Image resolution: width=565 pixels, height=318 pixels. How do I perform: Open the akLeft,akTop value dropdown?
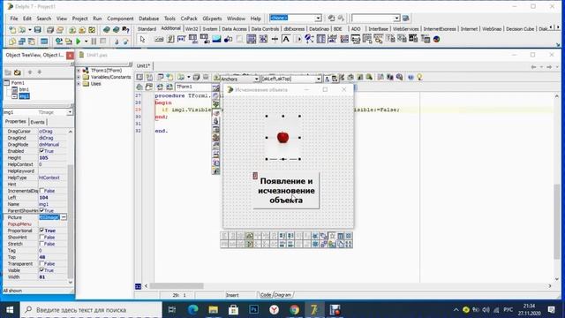click(x=319, y=79)
